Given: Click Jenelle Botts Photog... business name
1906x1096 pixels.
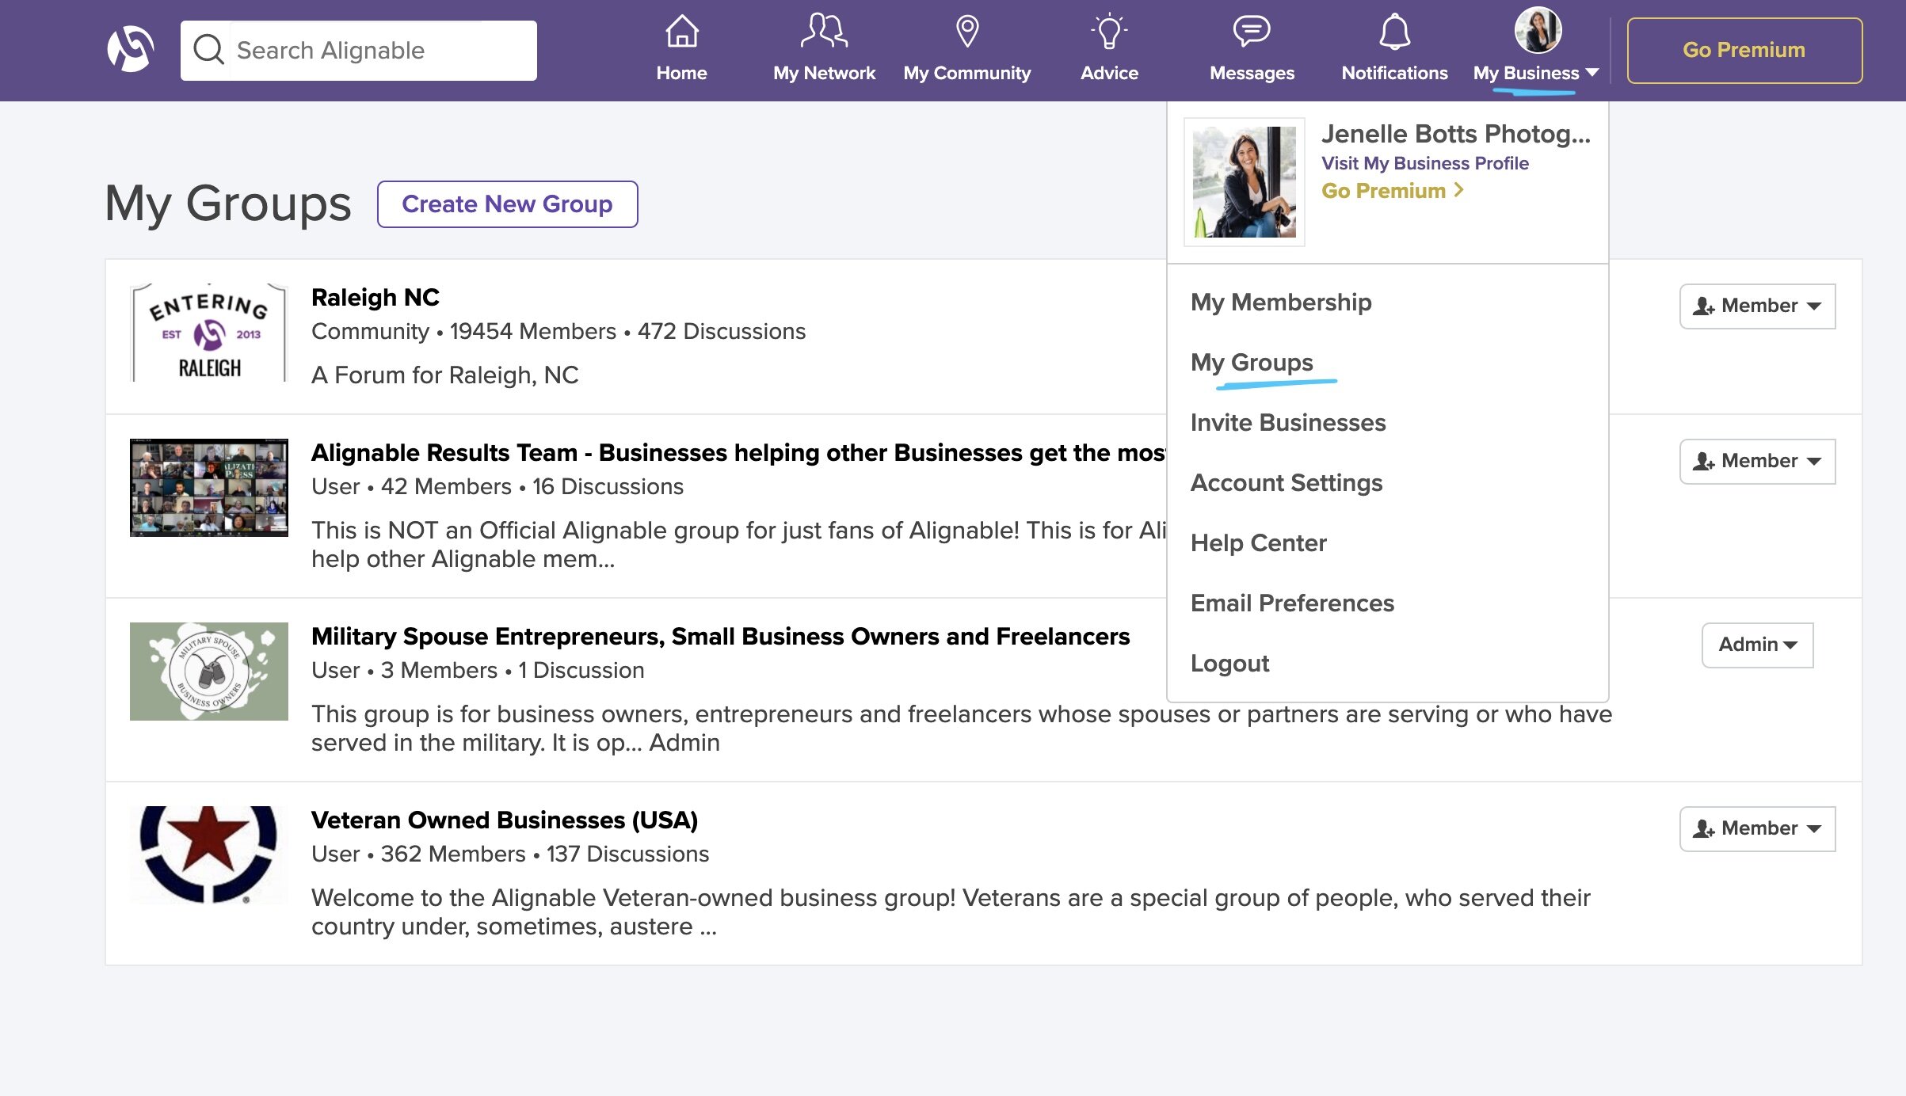Looking at the screenshot, I should tap(1455, 133).
